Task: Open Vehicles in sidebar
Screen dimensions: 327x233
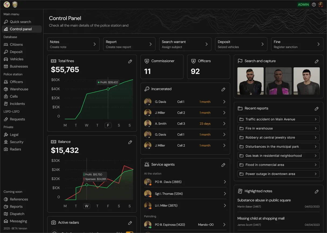Action: pos(22,59)
